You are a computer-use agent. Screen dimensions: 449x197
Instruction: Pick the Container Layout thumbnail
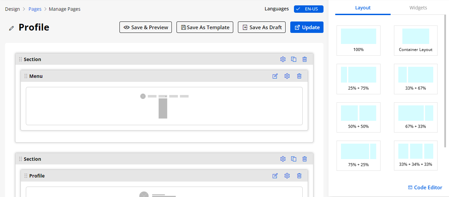click(x=415, y=40)
